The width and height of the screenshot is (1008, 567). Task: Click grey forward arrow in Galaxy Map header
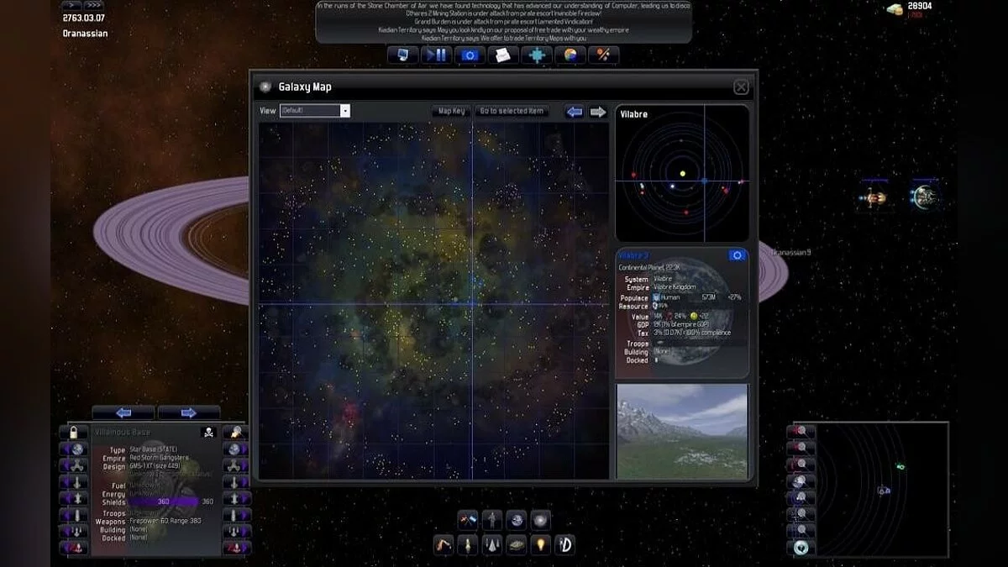point(598,112)
